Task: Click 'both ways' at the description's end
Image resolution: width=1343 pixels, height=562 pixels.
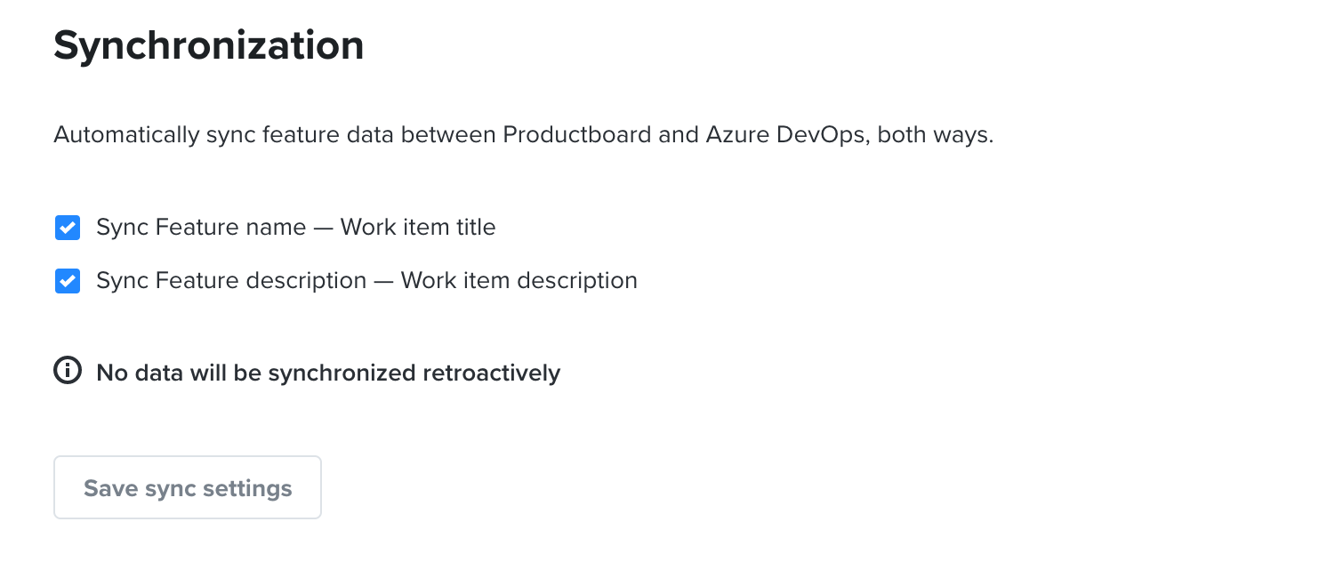Action: 932,135
